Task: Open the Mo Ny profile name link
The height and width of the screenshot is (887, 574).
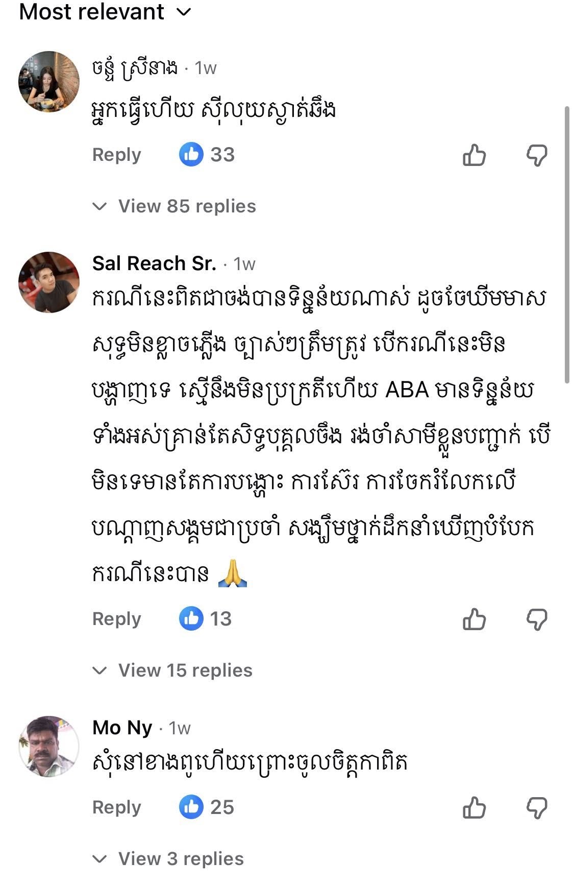Action: [122, 728]
